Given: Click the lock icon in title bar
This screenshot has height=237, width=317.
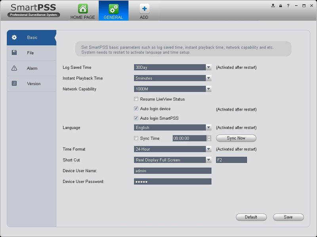Looking at the screenshot, I should pos(281,6).
